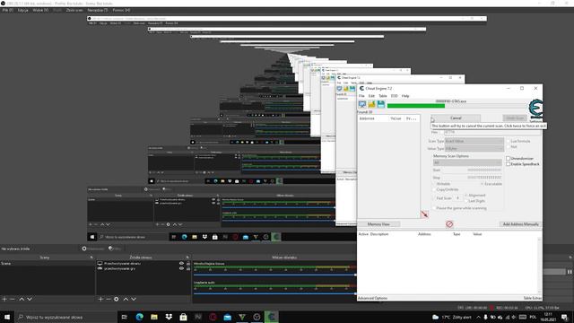Open source properties gear icon in Źródła obrazu
This screenshot has width=574, height=323.
click(117, 299)
